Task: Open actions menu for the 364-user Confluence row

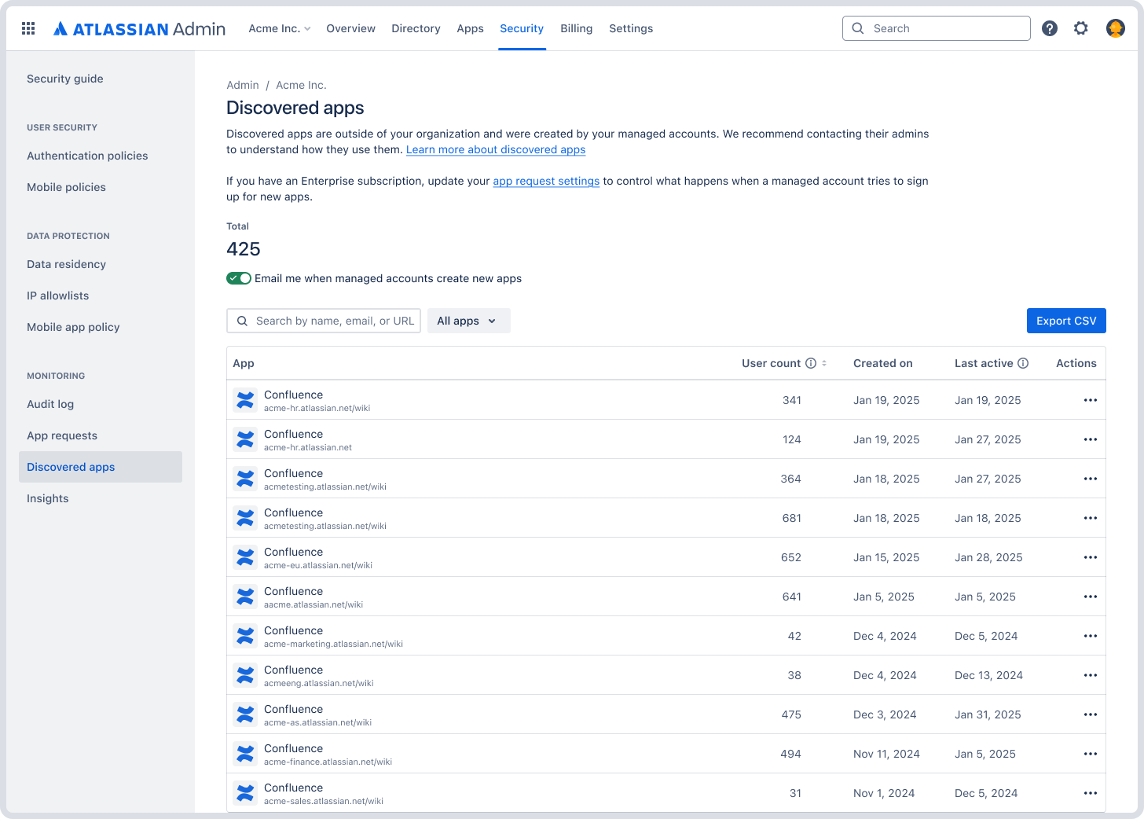Action: (1091, 479)
